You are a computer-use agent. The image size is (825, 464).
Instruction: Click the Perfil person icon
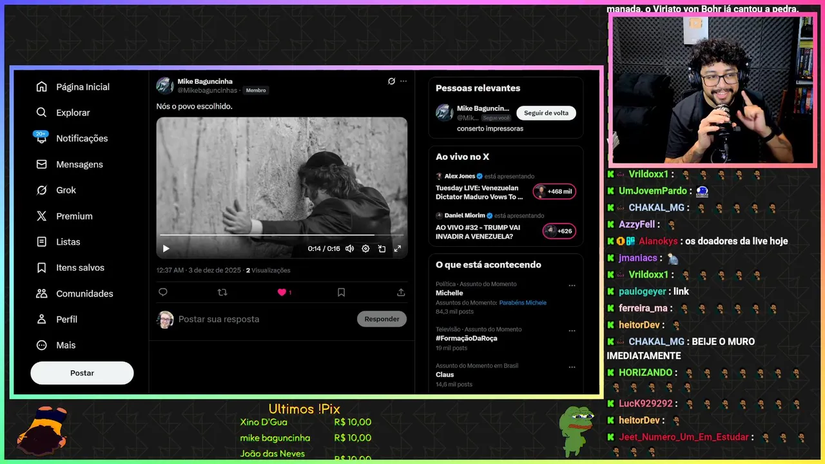(x=41, y=319)
